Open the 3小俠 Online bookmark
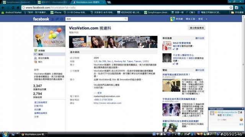The height and width of the screenshot is (137, 245). (x=75, y=13)
